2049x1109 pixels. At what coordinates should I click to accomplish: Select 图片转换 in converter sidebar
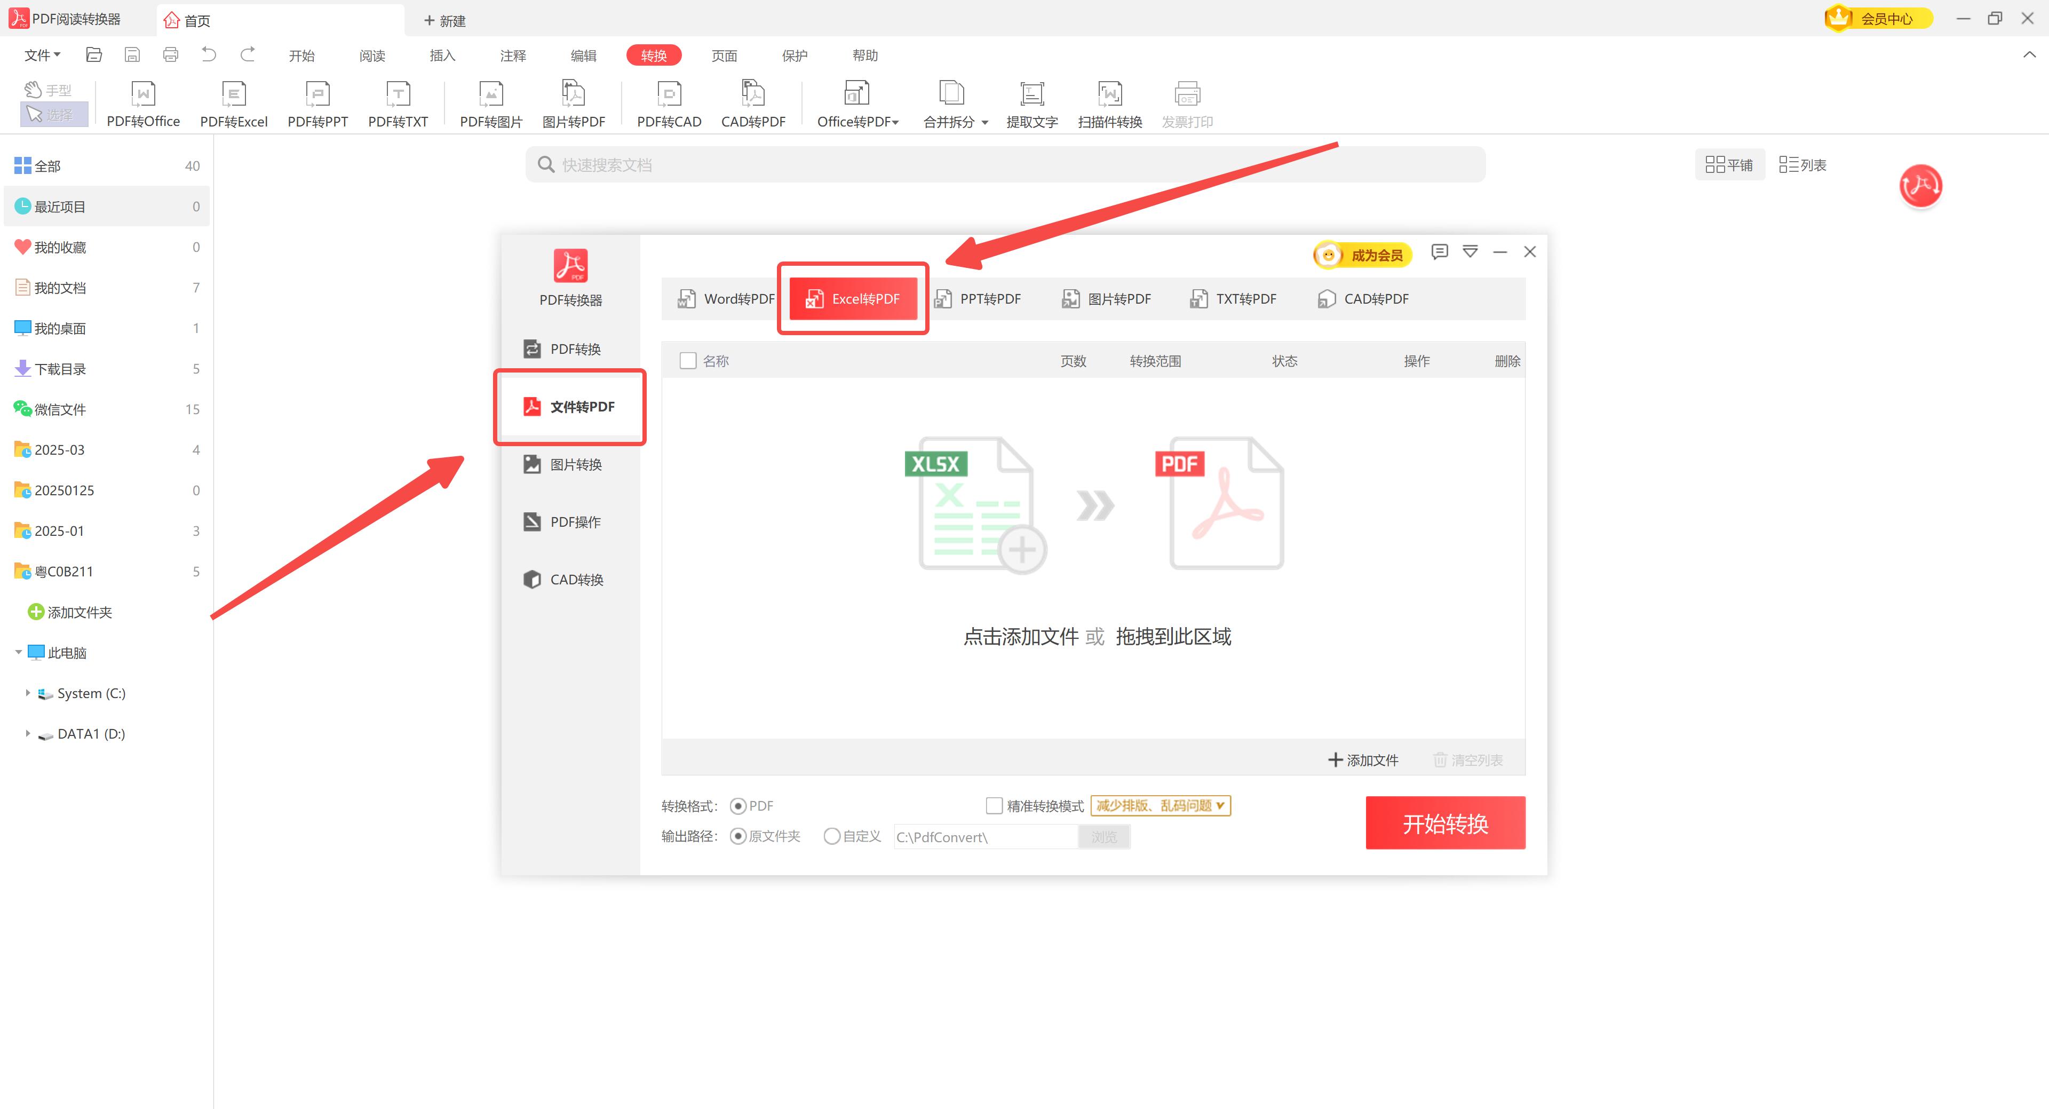coord(570,465)
